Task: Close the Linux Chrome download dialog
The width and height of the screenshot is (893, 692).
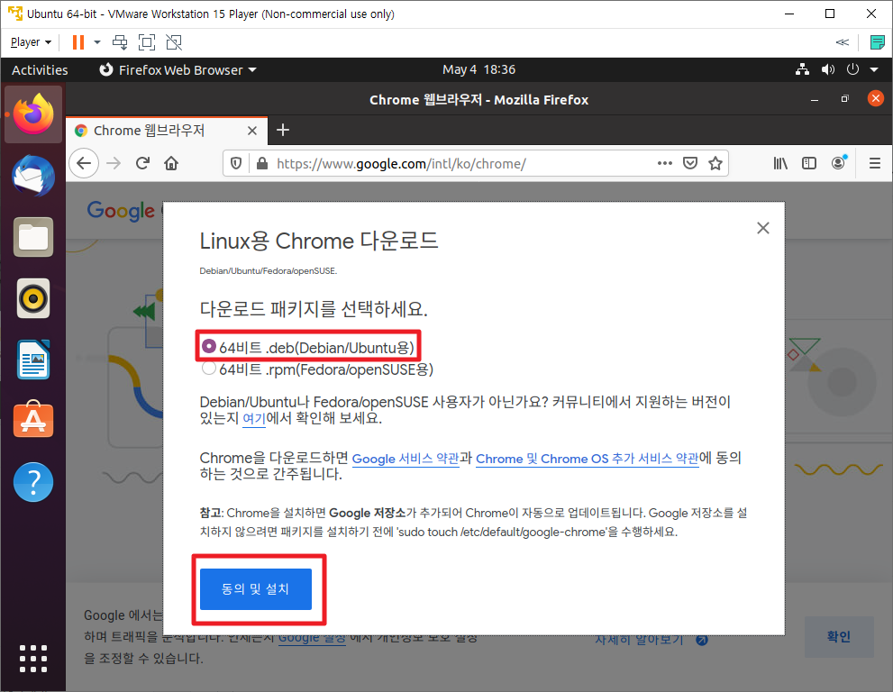Action: tap(763, 228)
